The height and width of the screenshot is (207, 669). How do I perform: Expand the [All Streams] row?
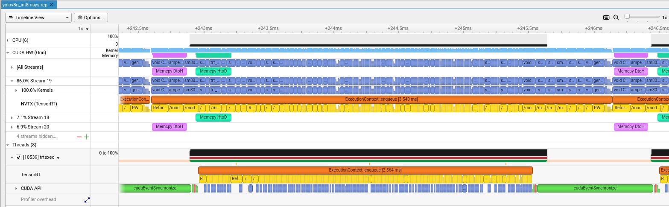click(x=12, y=67)
